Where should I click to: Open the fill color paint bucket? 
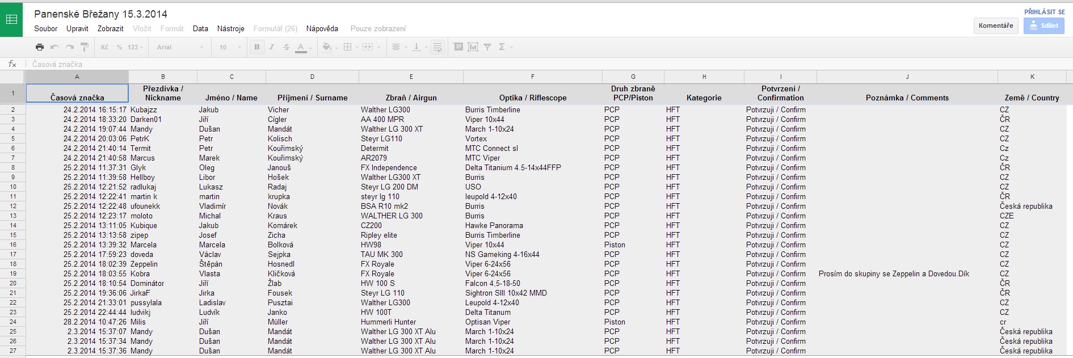tap(327, 47)
